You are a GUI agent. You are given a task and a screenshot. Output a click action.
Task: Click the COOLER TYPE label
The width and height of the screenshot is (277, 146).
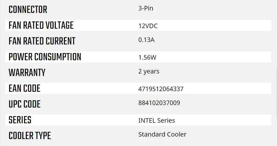click(x=30, y=136)
